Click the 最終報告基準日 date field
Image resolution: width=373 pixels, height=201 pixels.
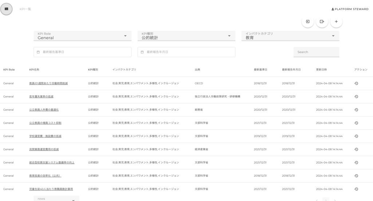coord(82,52)
